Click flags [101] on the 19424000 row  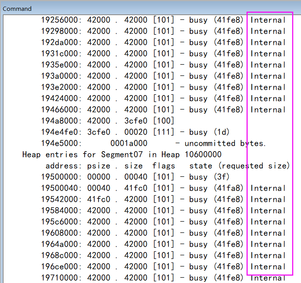(x=163, y=98)
